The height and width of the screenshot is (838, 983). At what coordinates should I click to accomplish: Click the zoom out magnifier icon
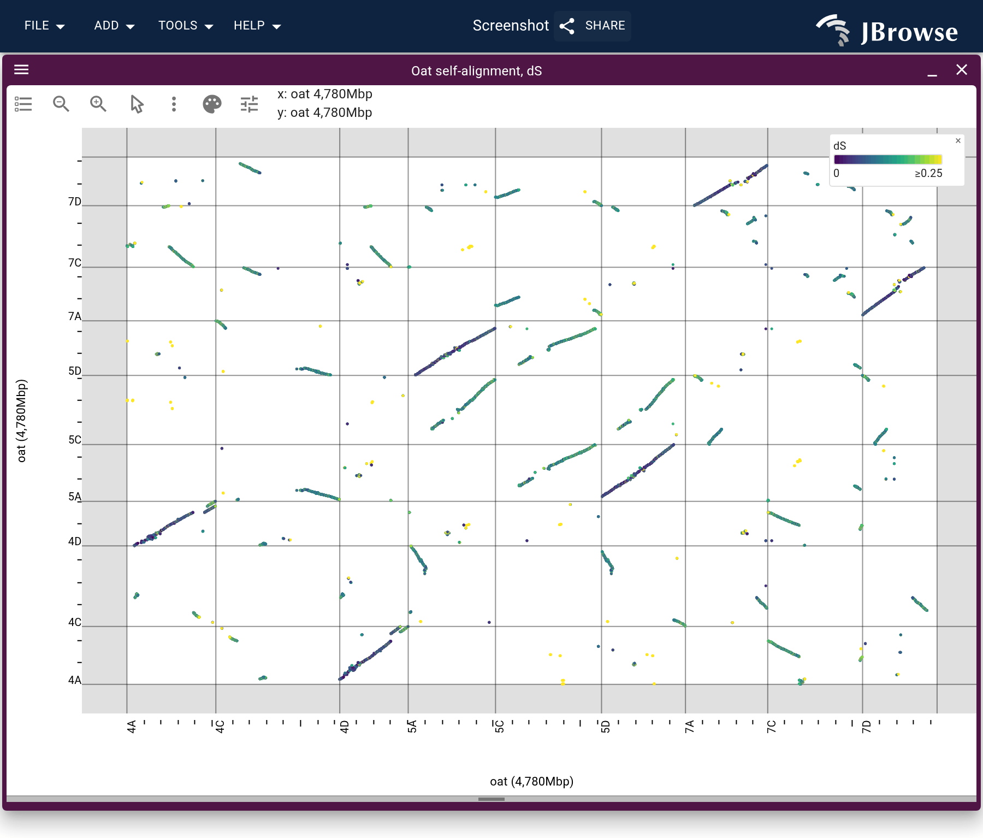[61, 104]
